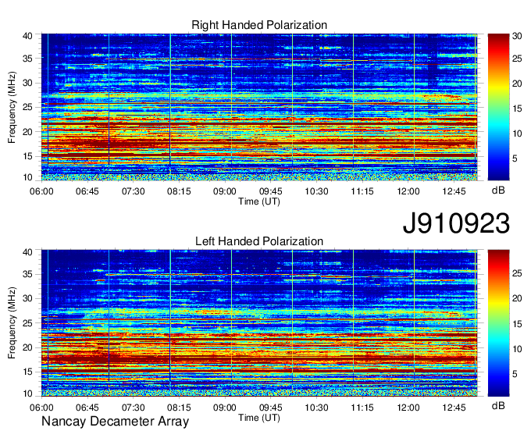Click the Right Handed Polarization plot title

coord(259,25)
